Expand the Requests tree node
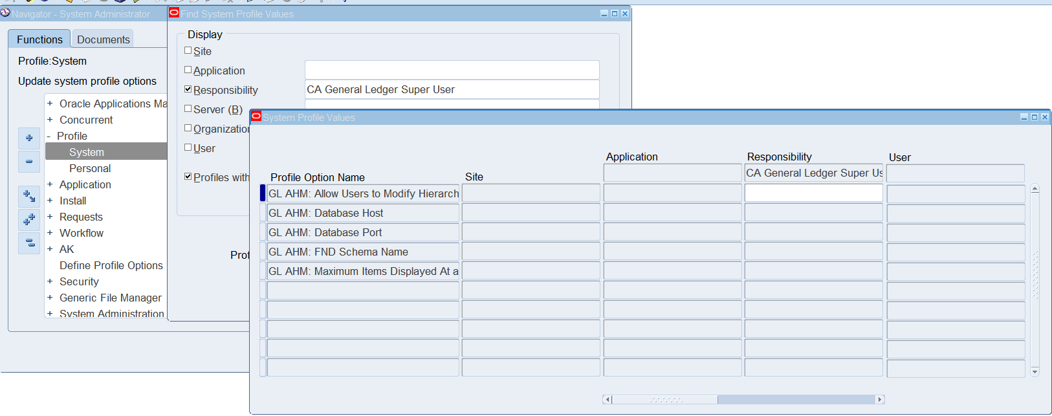This screenshot has width=1052, height=416. tap(50, 217)
